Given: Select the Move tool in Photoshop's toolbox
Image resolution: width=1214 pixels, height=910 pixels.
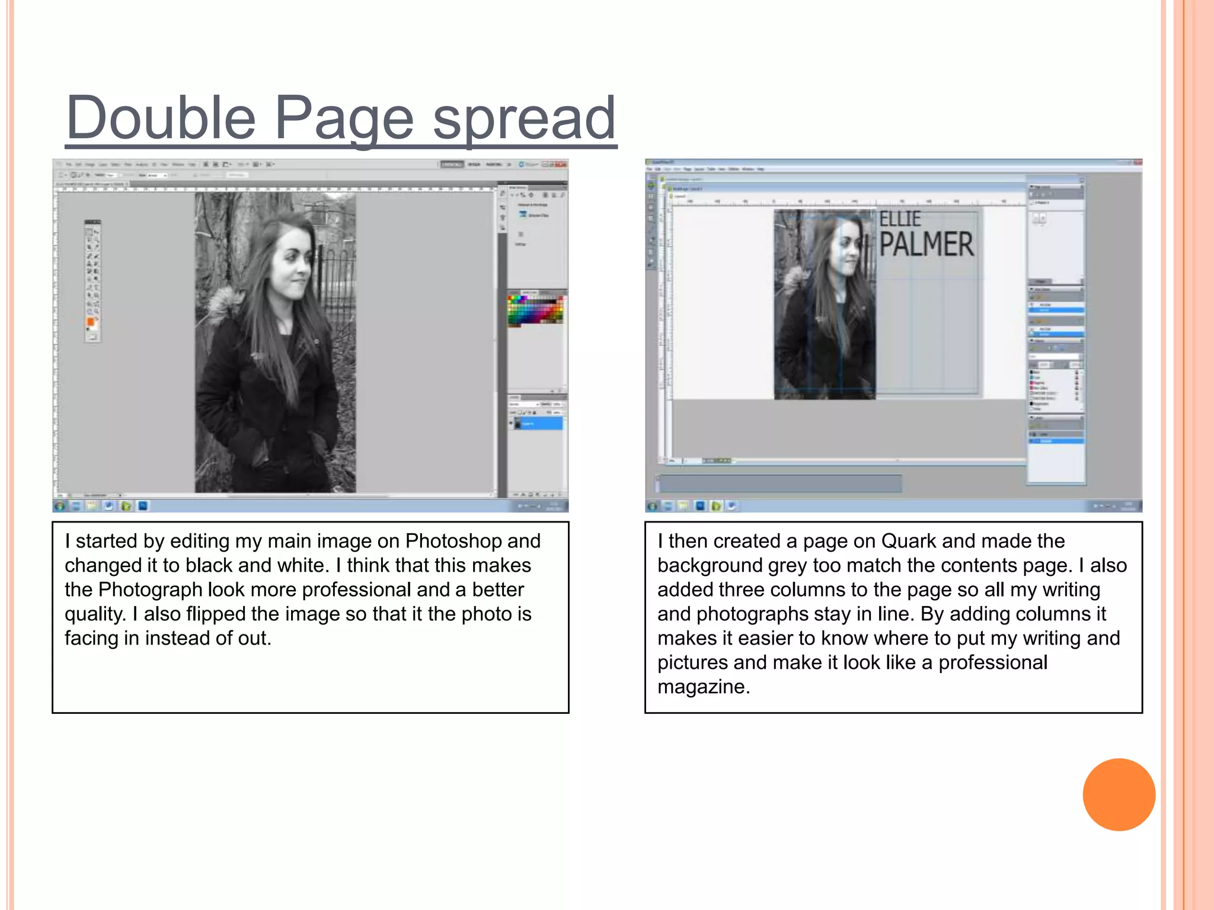Looking at the screenshot, I should [x=97, y=232].
